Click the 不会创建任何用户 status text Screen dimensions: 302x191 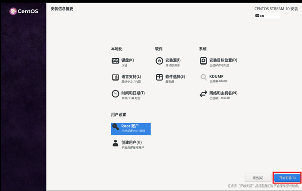point(132,147)
